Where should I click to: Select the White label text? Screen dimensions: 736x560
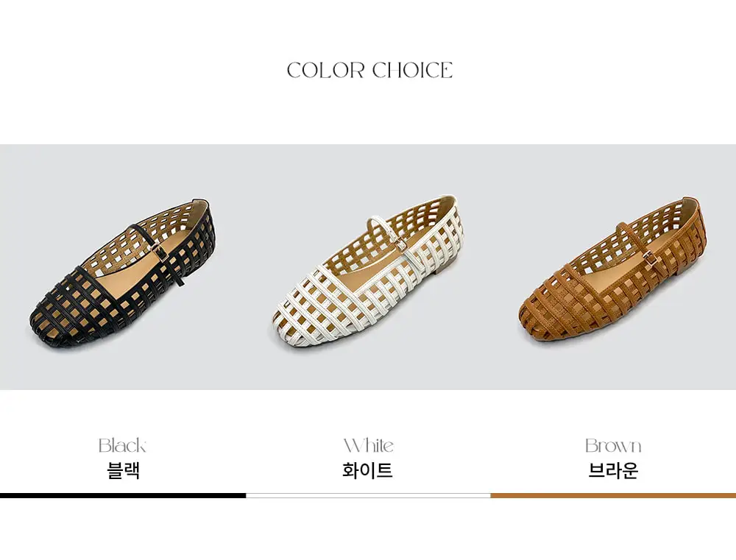pos(369,445)
